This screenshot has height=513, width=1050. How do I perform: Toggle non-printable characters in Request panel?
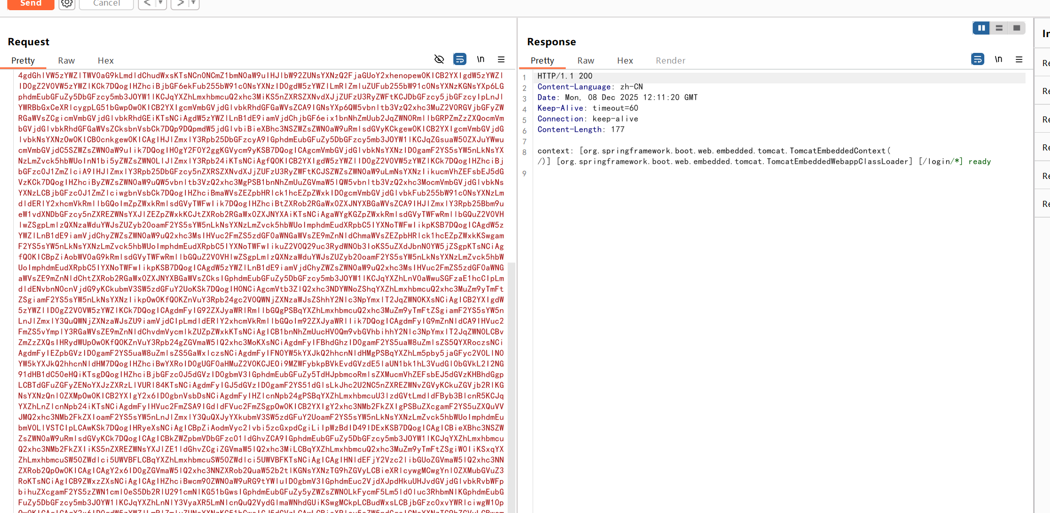[x=480, y=59]
